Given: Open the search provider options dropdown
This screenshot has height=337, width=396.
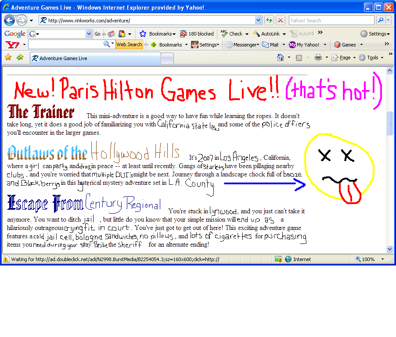Looking at the screenshot, I should 389,20.
